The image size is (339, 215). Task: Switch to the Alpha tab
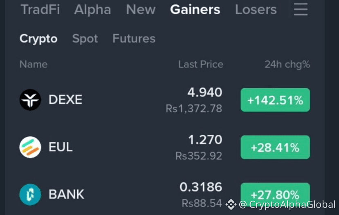point(92,10)
